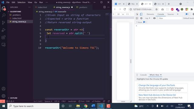The image size is (194, 109).
Task: Bookmark this page with the star icon
Action: click(x=156, y=9)
